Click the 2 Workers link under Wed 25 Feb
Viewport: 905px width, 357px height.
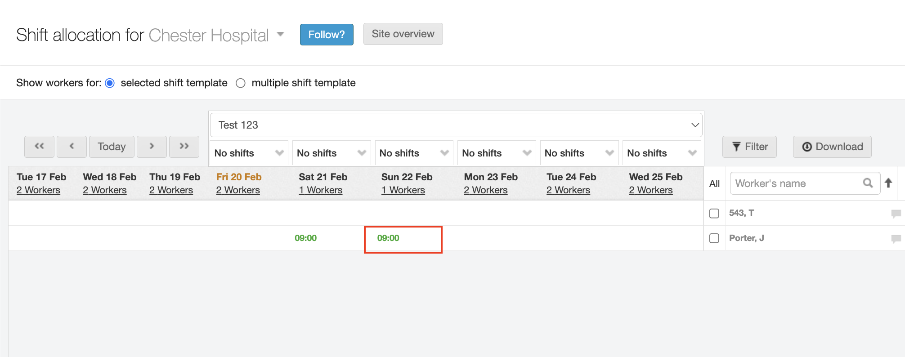click(x=650, y=190)
